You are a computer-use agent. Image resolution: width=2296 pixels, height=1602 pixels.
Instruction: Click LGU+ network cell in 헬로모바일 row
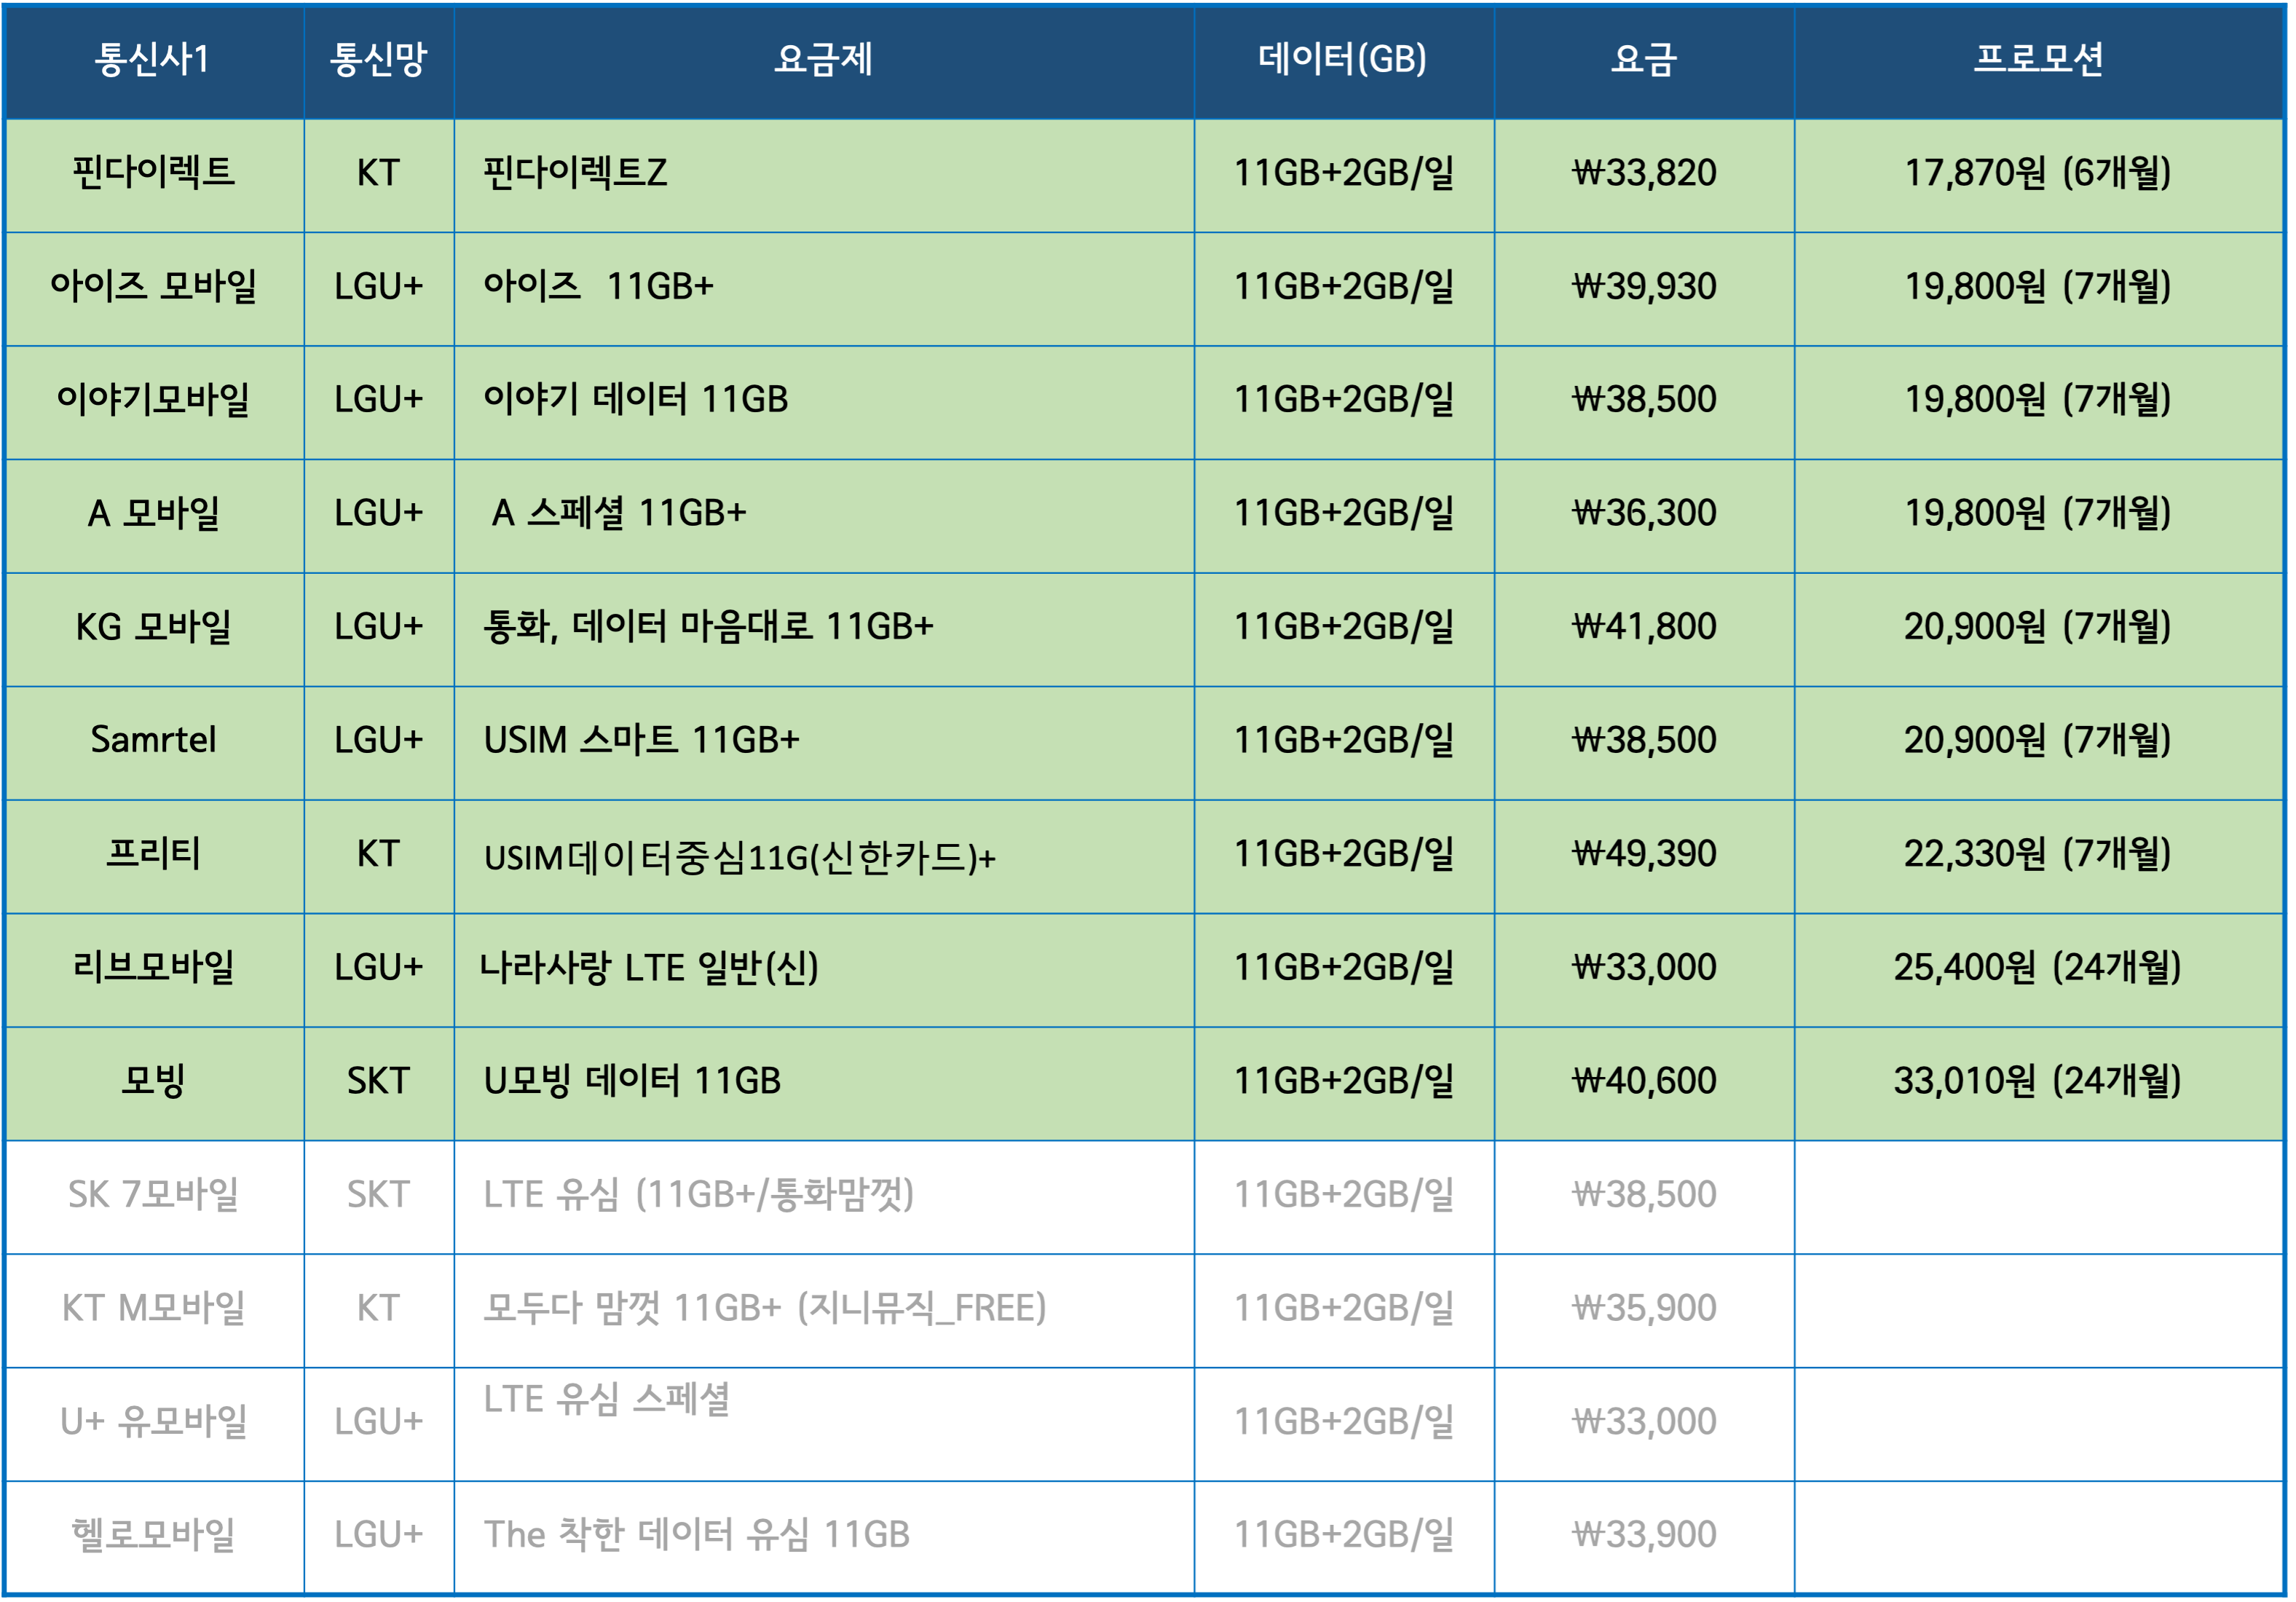[379, 1537]
